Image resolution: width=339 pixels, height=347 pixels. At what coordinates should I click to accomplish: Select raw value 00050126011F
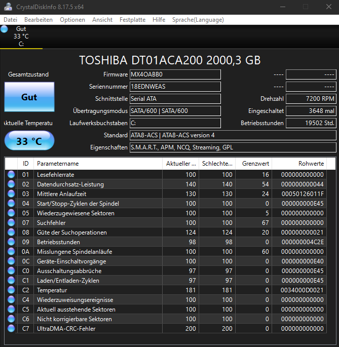(x=303, y=194)
